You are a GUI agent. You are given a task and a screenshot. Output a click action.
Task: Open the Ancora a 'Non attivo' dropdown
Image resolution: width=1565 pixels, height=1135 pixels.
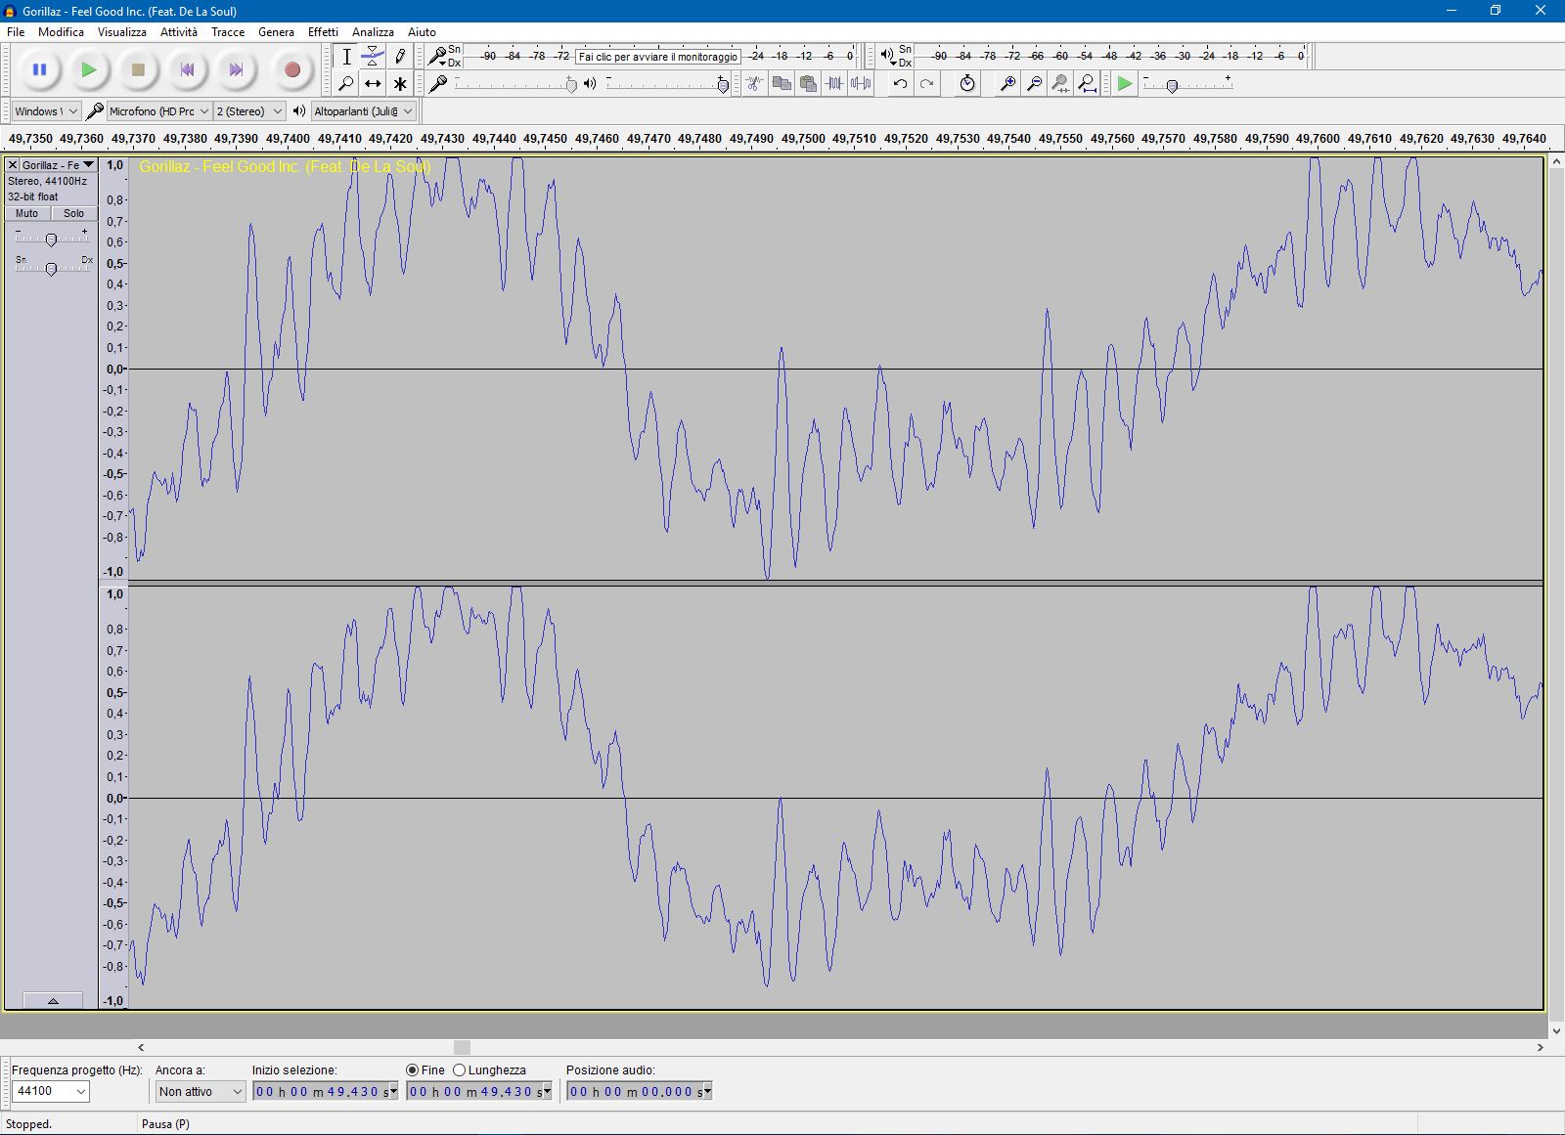click(x=200, y=1092)
